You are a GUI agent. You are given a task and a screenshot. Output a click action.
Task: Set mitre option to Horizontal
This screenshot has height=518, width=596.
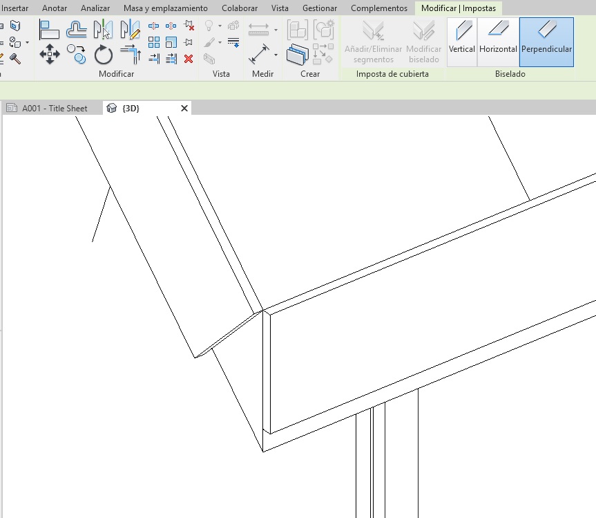[498, 41]
